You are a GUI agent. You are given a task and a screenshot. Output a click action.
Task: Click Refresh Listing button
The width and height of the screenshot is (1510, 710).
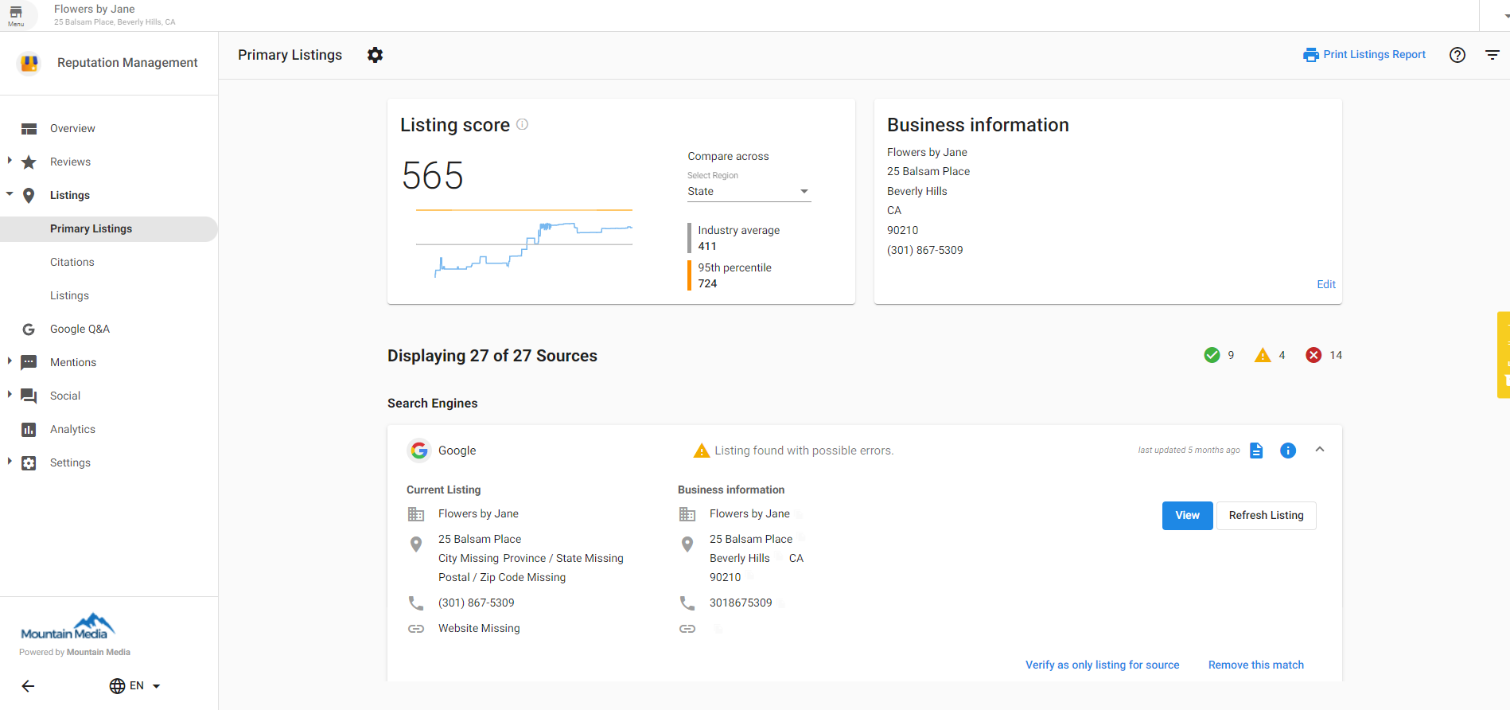(x=1266, y=516)
